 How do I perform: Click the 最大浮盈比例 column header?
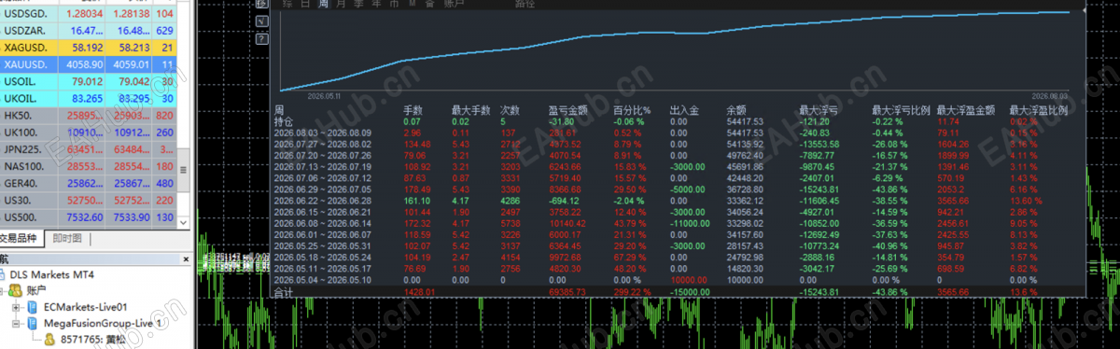pyautogui.click(x=1040, y=110)
